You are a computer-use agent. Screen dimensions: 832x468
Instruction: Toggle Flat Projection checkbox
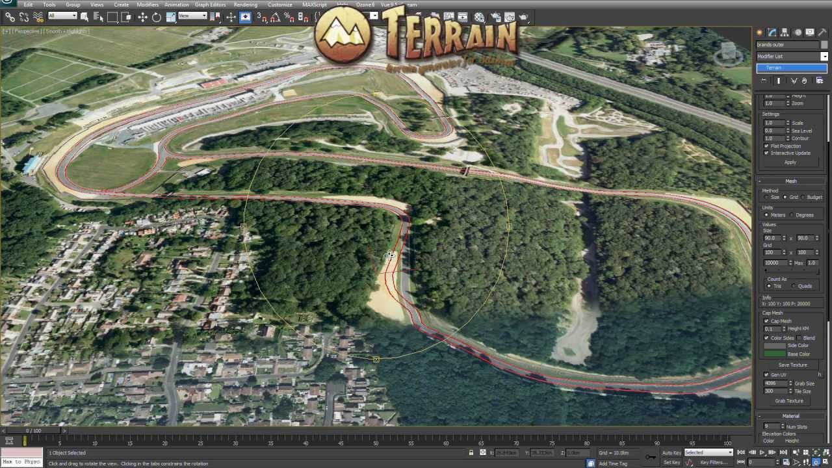coord(766,146)
